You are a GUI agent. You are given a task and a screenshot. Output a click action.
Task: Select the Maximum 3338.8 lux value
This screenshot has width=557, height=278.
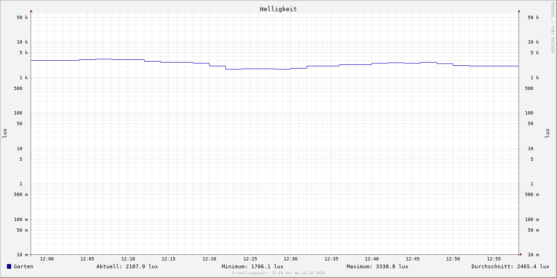pos(377,266)
